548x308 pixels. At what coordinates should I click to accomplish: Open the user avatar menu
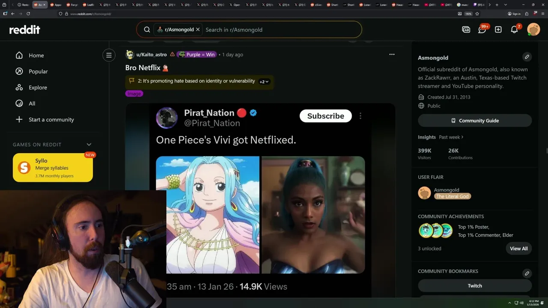[x=533, y=30]
